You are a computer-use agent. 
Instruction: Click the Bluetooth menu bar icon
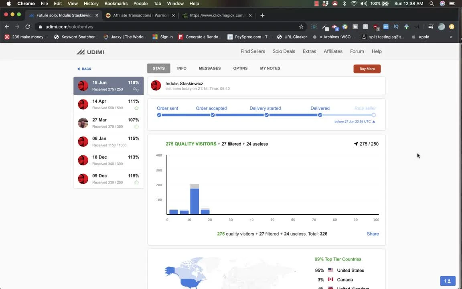[344, 4]
